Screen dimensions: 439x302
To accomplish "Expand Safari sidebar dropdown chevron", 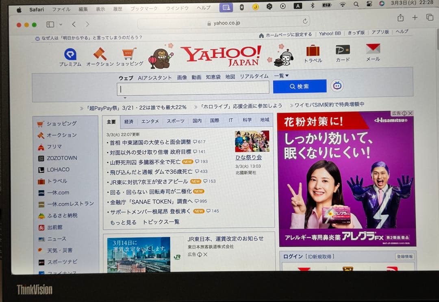I will 61,25.
